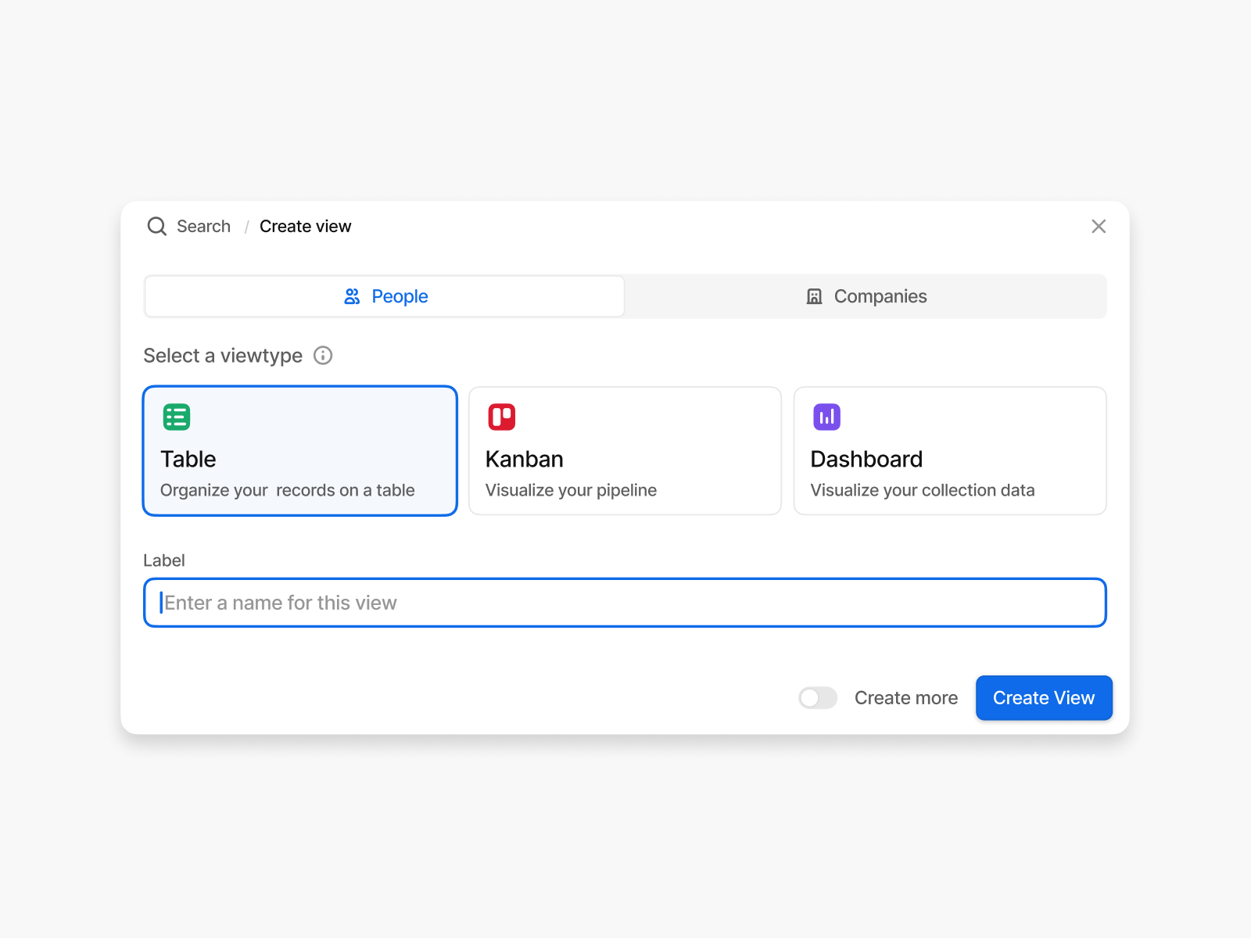
Task: Navigate back using the Search breadcrumb
Action: [x=203, y=226]
